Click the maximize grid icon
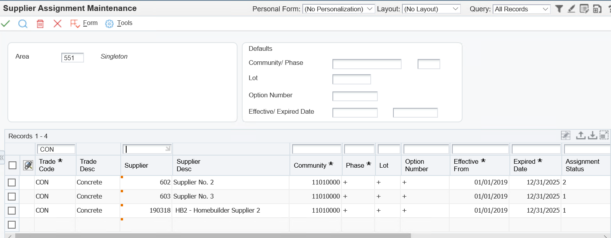Image resolution: width=611 pixels, height=238 pixels. 604,135
